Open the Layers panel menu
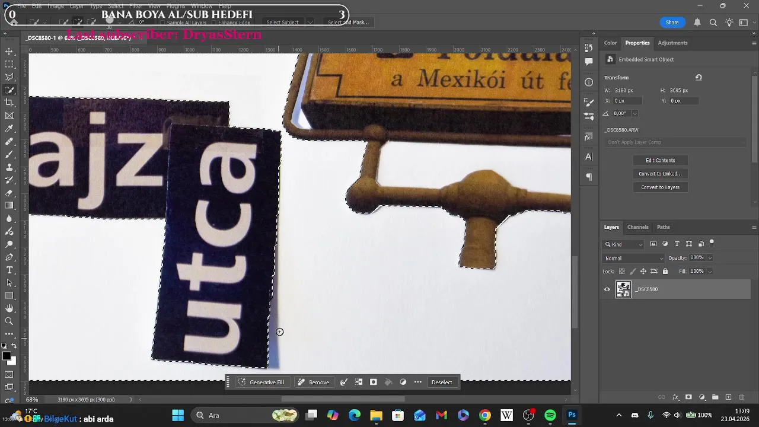 click(x=754, y=227)
